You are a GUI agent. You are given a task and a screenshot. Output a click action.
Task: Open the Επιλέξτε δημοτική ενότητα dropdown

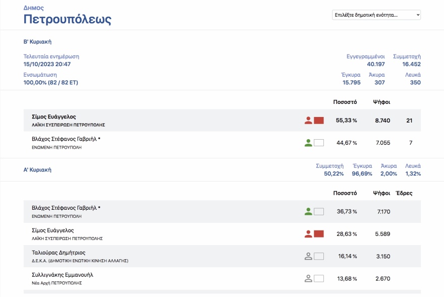click(376, 15)
